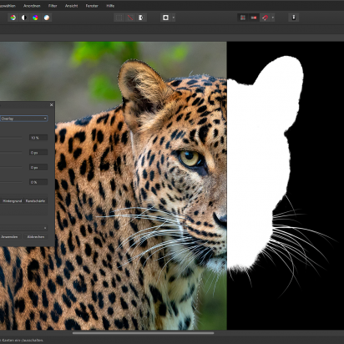
Task: Open the Filter menu
Action: point(53,6)
